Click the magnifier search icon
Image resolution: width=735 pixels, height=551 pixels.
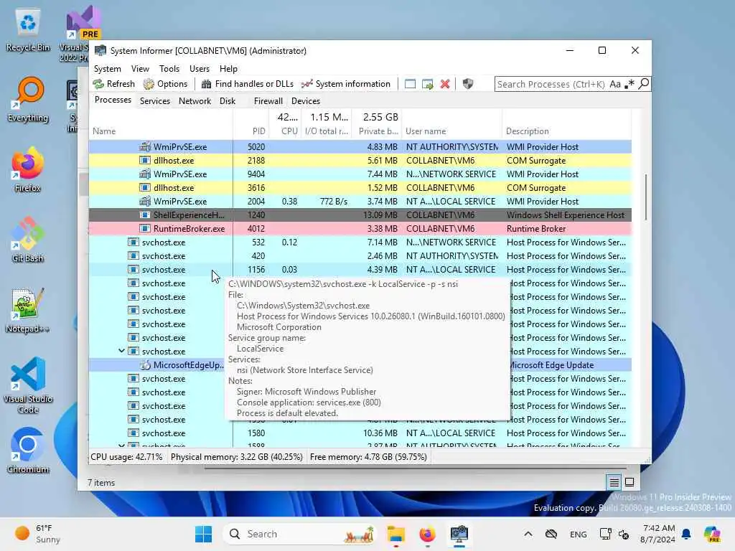click(644, 84)
